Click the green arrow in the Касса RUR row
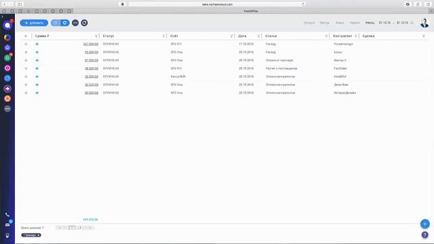Screen dimensions: 434x244 point(37,77)
